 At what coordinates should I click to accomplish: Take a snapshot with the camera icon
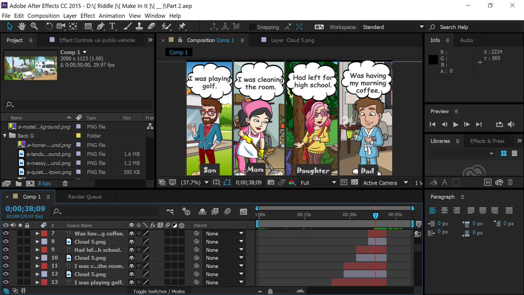[x=271, y=183]
